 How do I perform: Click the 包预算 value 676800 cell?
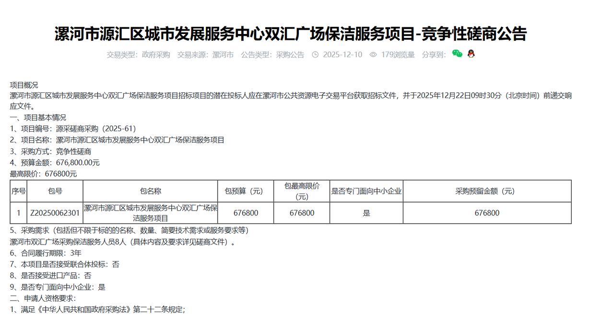point(246,213)
